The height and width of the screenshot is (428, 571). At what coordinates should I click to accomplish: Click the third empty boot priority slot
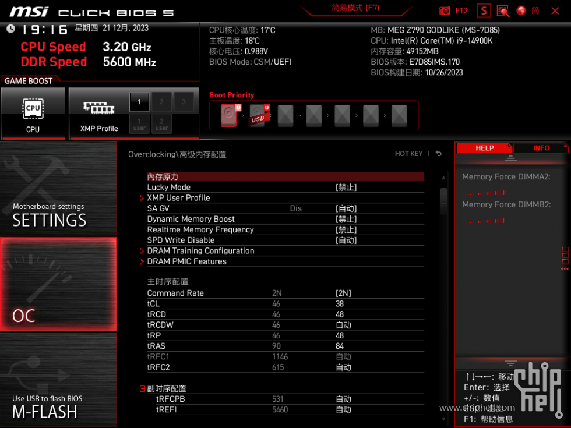pos(343,116)
